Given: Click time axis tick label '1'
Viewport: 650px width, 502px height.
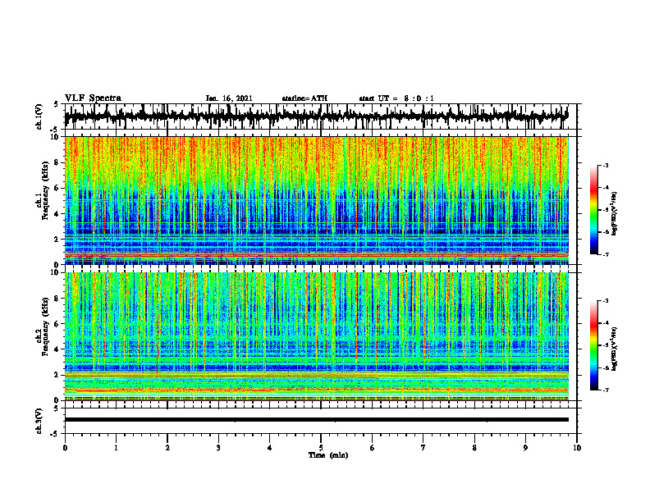Looking at the screenshot, I should (x=116, y=448).
